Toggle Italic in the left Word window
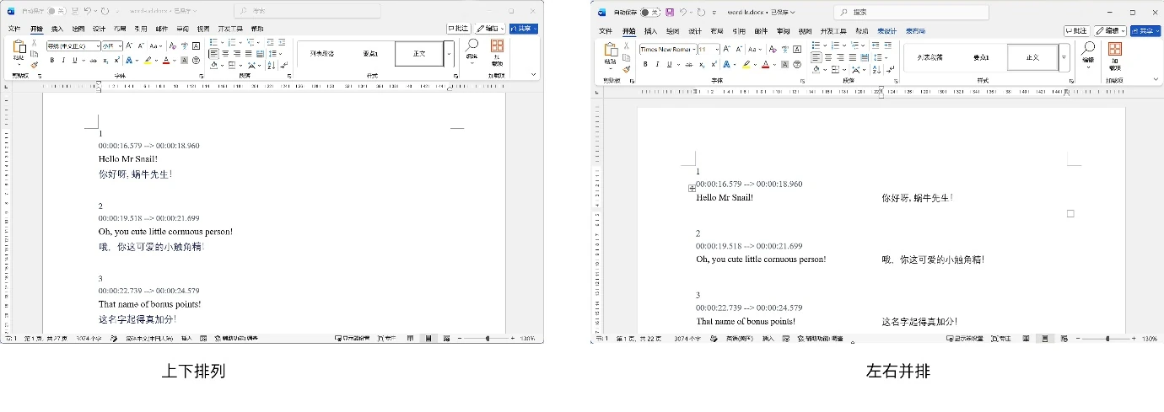Image resolution: width=1164 pixels, height=412 pixels. (x=62, y=61)
